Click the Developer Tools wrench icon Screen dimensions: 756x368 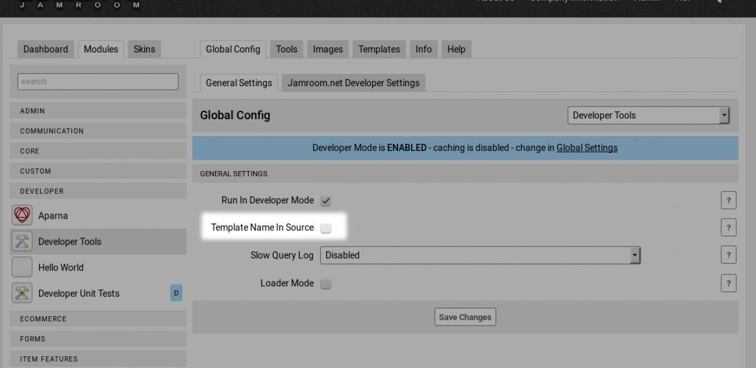coord(22,241)
